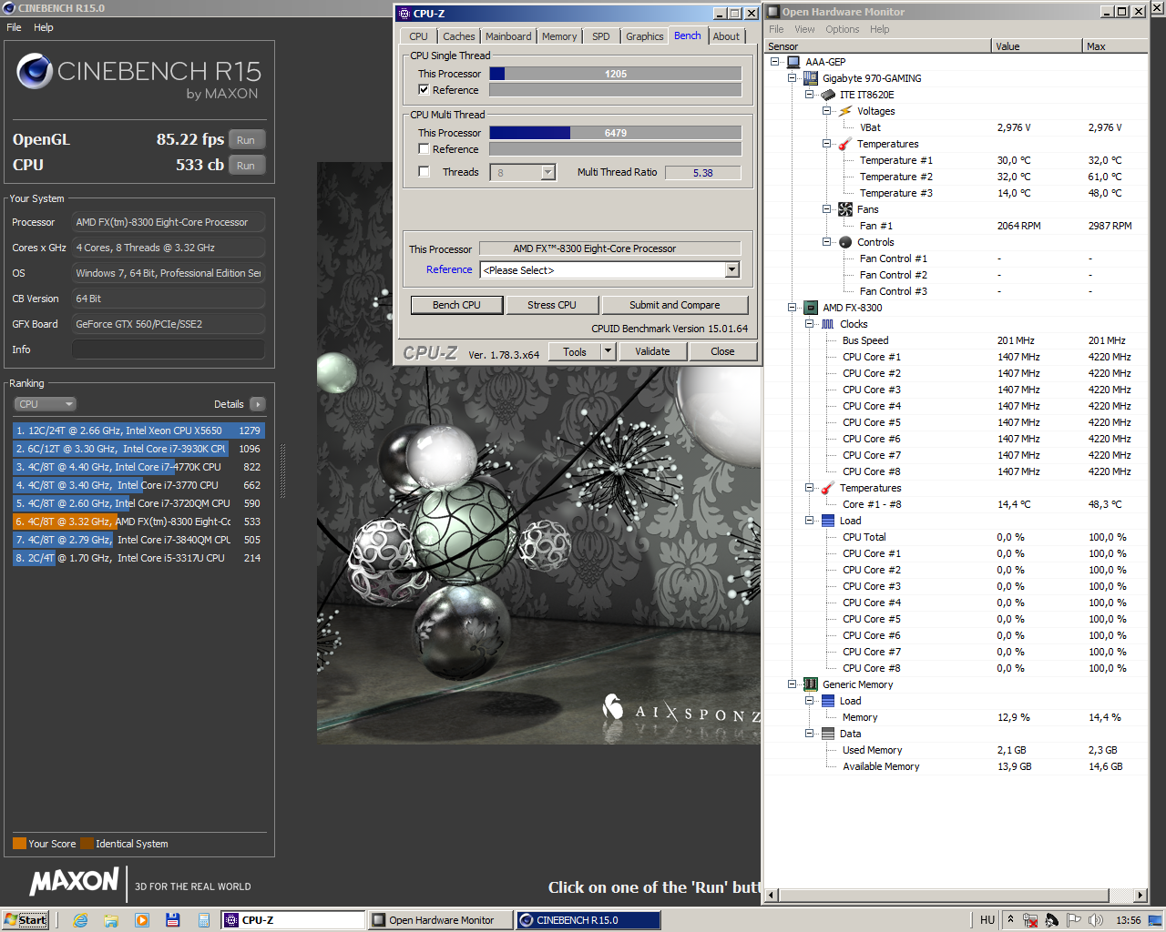This screenshot has width=1166, height=932.
Task: Run the OpenGL benchmark in Cinebench
Action: 246,140
